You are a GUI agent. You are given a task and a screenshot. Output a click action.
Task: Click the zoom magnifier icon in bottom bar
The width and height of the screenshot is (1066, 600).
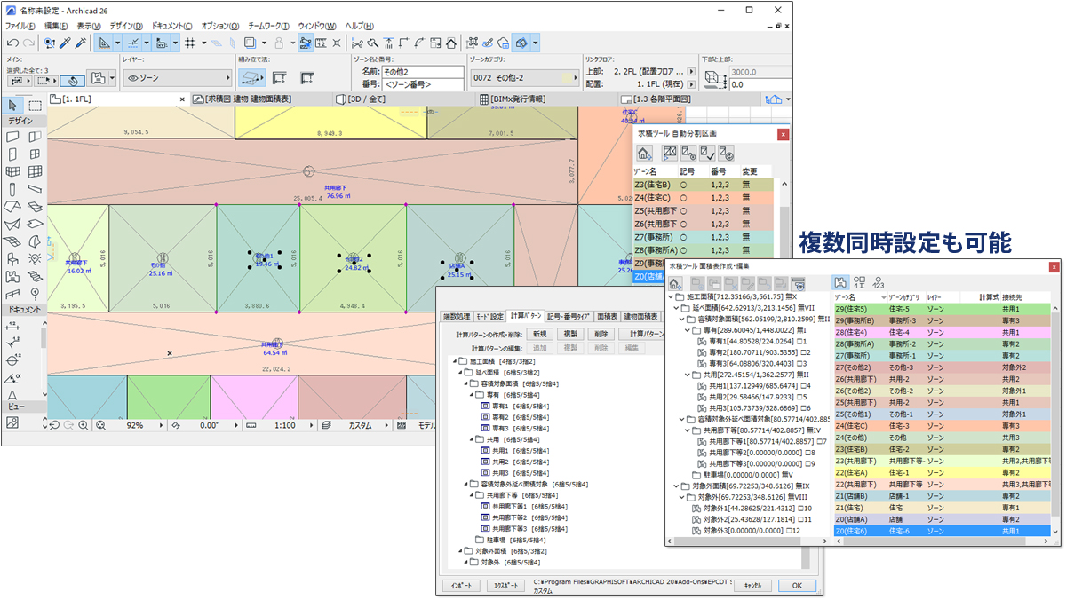point(83,425)
